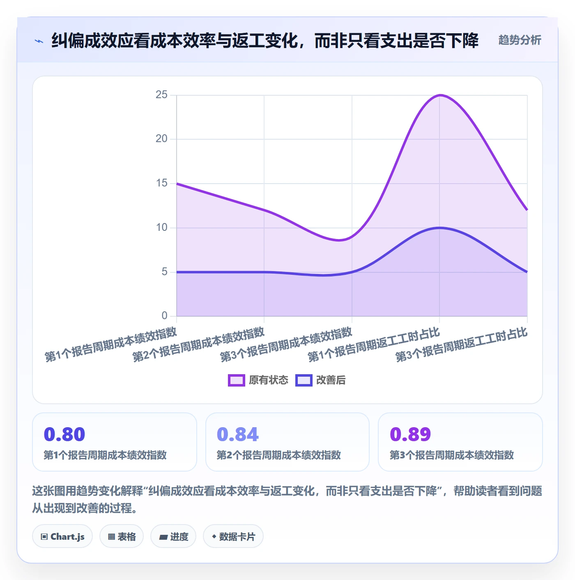575x580 pixels.
Task: Select the 数据卡片 tag chip
Action: (x=233, y=536)
